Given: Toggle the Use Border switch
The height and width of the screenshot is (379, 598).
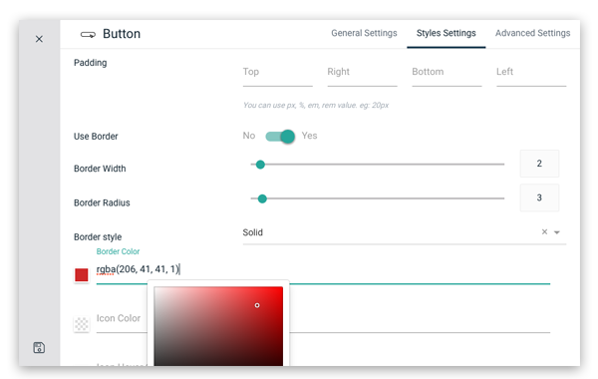Looking at the screenshot, I should [280, 137].
